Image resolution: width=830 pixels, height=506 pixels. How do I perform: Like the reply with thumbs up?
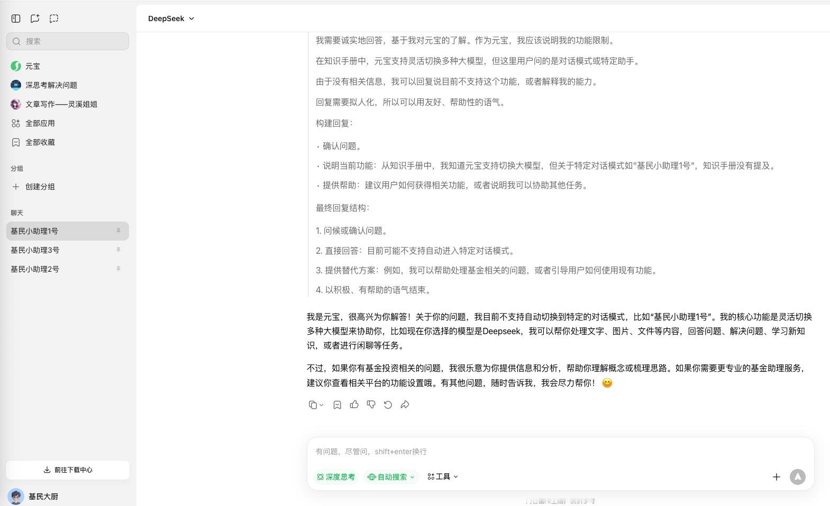click(x=354, y=404)
